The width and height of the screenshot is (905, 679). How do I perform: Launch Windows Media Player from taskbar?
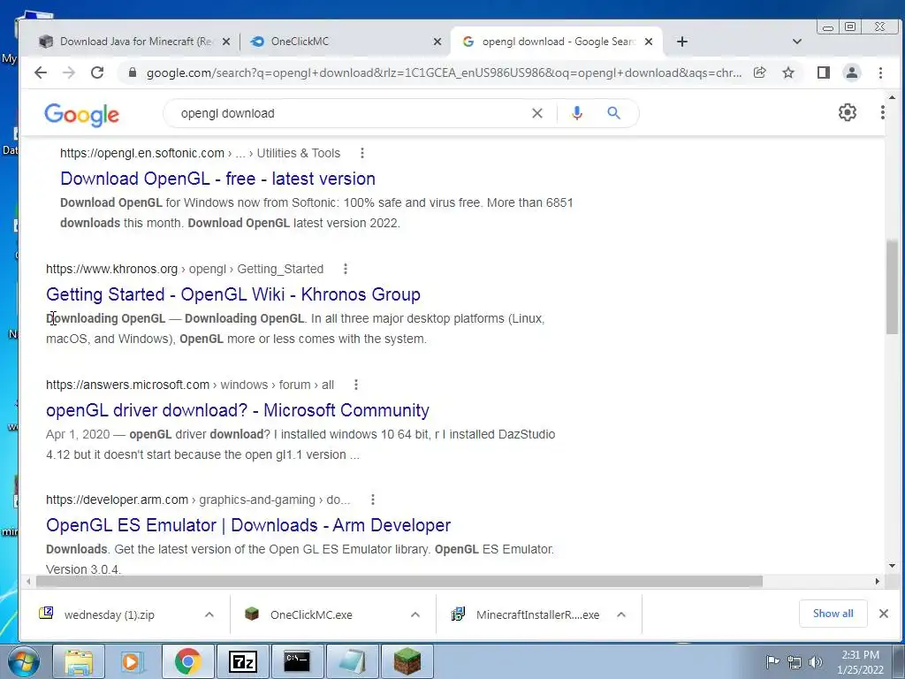133,661
